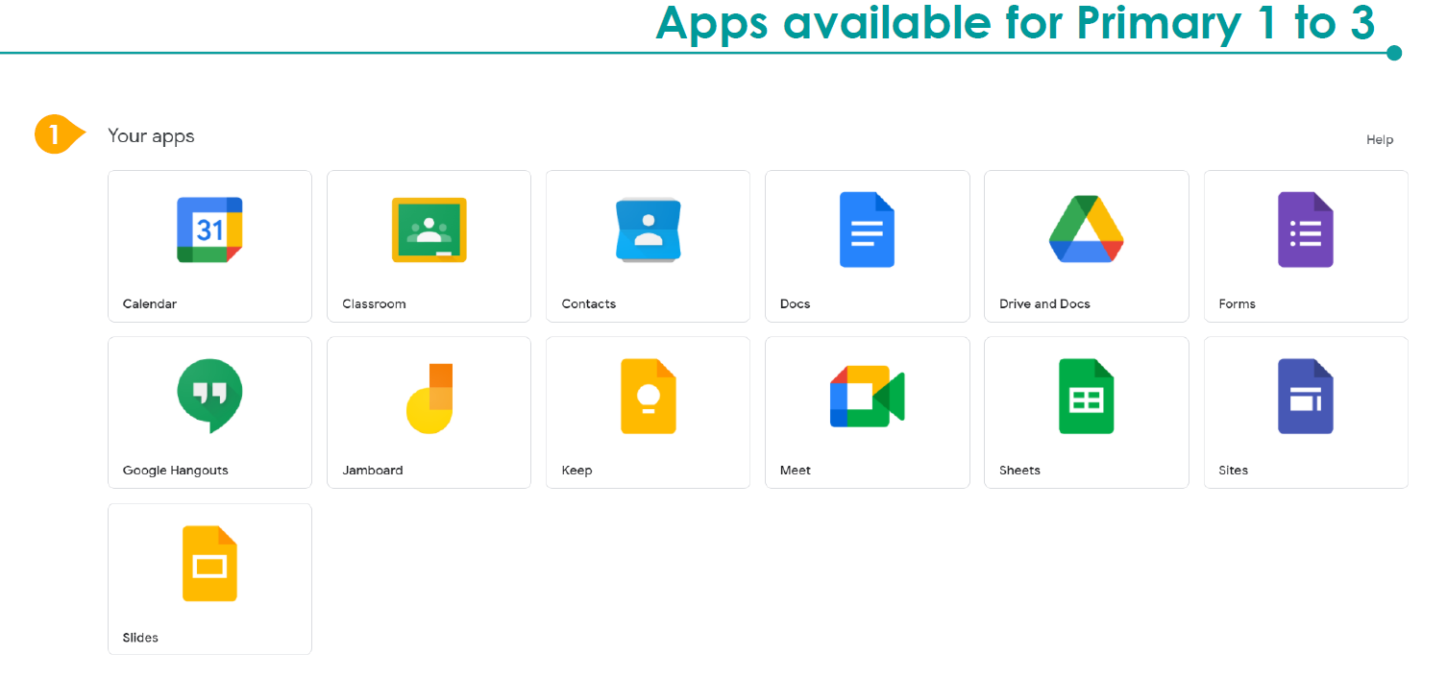This screenshot has height=678, width=1447.
Task: Open the purple Forms icon
Action: (x=1305, y=230)
